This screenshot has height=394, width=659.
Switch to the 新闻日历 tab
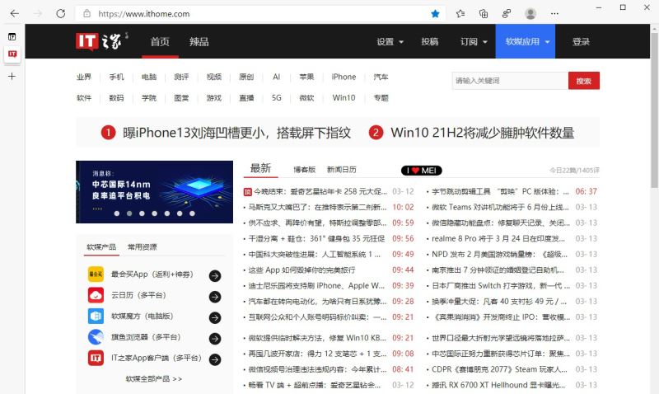point(341,170)
